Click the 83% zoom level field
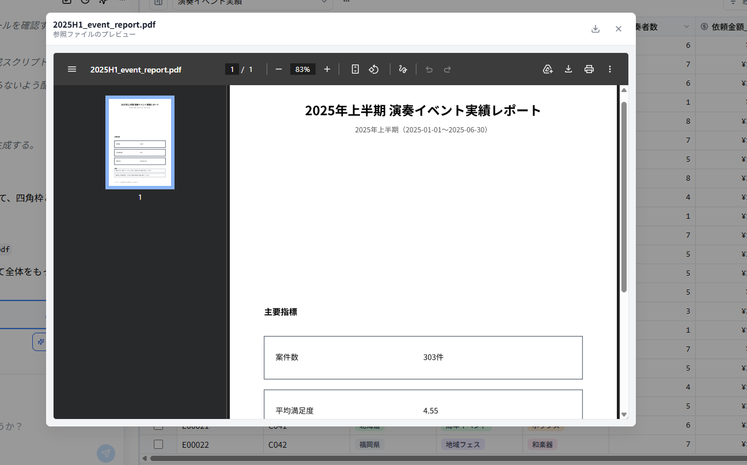Screen dimensions: 747x465 [x=303, y=69]
